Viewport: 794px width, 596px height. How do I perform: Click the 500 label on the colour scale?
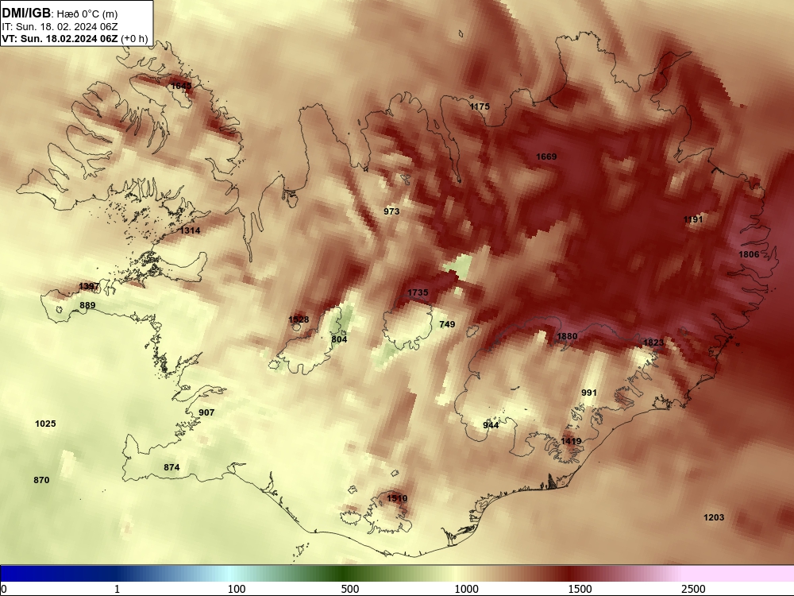(350, 589)
